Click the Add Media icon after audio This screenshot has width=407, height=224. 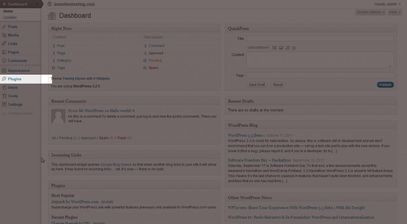click(294, 48)
